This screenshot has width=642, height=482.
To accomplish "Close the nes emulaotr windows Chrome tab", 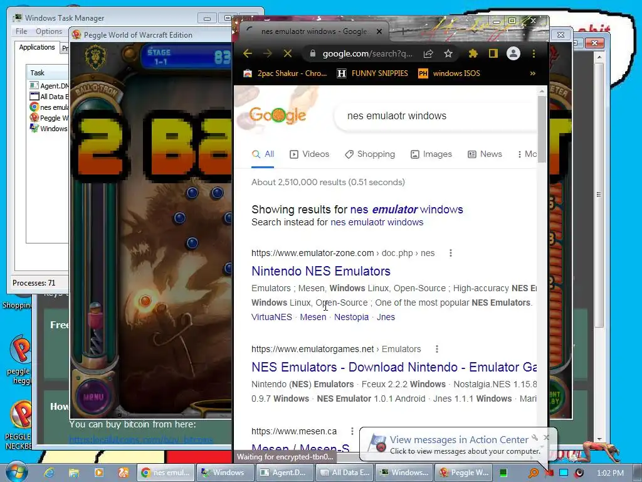I will (379, 31).
